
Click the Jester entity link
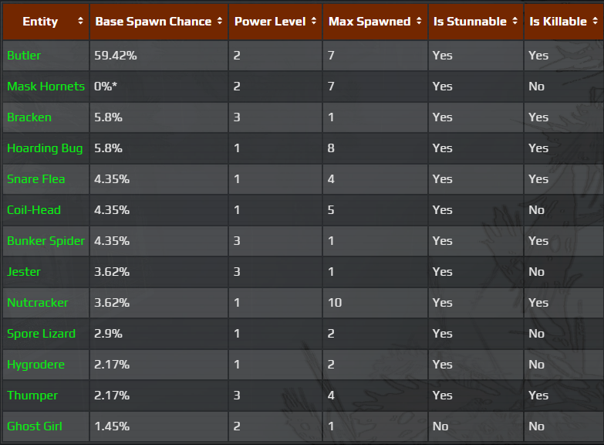[x=24, y=272]
